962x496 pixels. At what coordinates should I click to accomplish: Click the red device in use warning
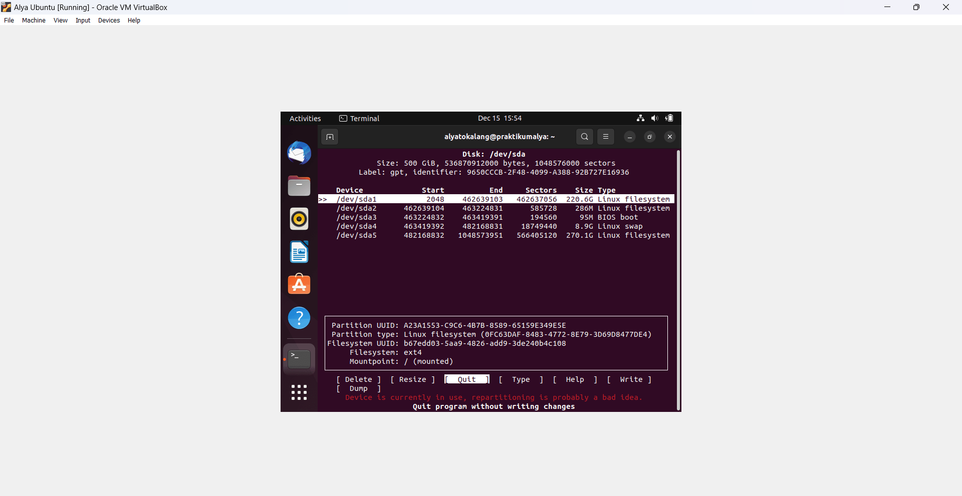(x=494, y=397)
